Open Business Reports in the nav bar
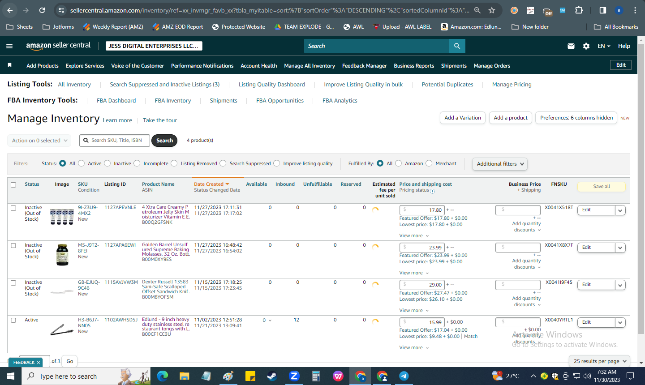Image resolution: width=645 pixels, height=385 pixels. 414,66
